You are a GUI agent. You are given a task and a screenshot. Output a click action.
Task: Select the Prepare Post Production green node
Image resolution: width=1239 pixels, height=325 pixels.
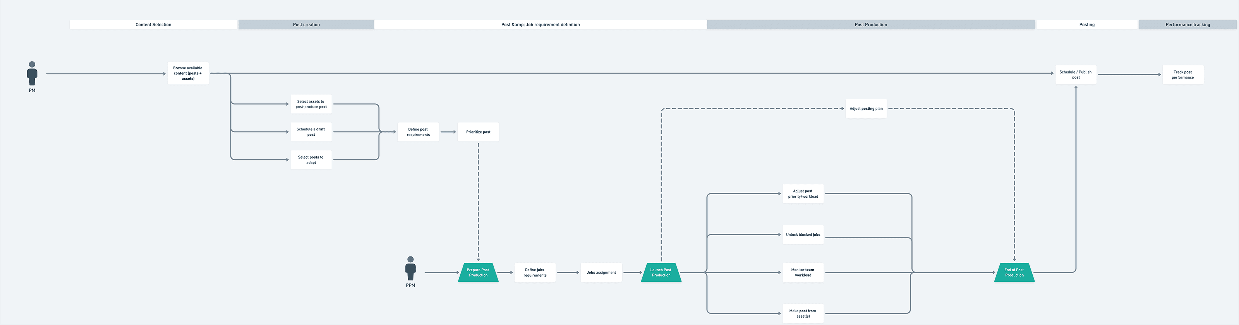click(478, 273)
